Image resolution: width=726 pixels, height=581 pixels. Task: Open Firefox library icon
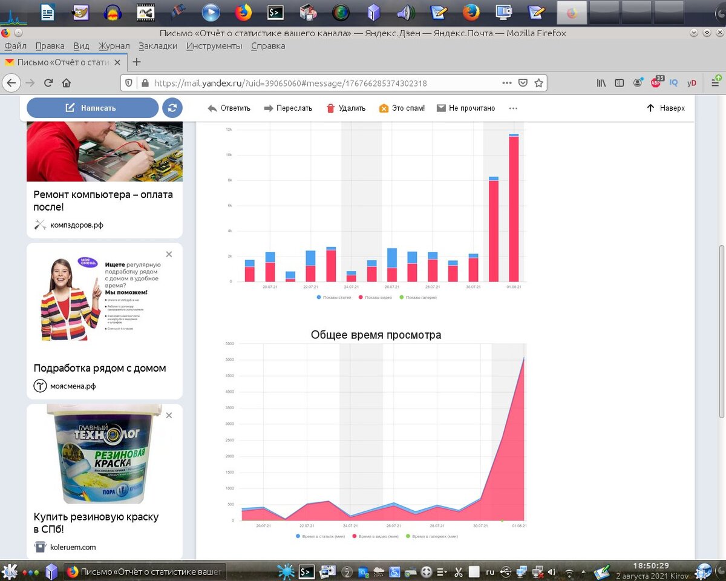point(601,83)
